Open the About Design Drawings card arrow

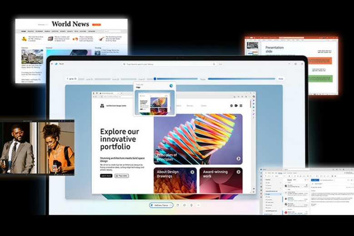coord(192,172)
